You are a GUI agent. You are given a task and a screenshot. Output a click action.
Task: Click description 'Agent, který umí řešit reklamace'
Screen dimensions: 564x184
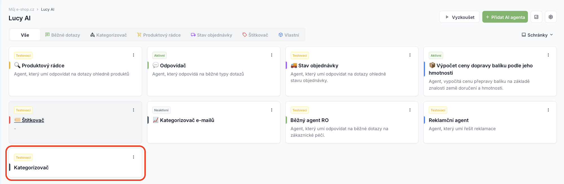(462, 128)
